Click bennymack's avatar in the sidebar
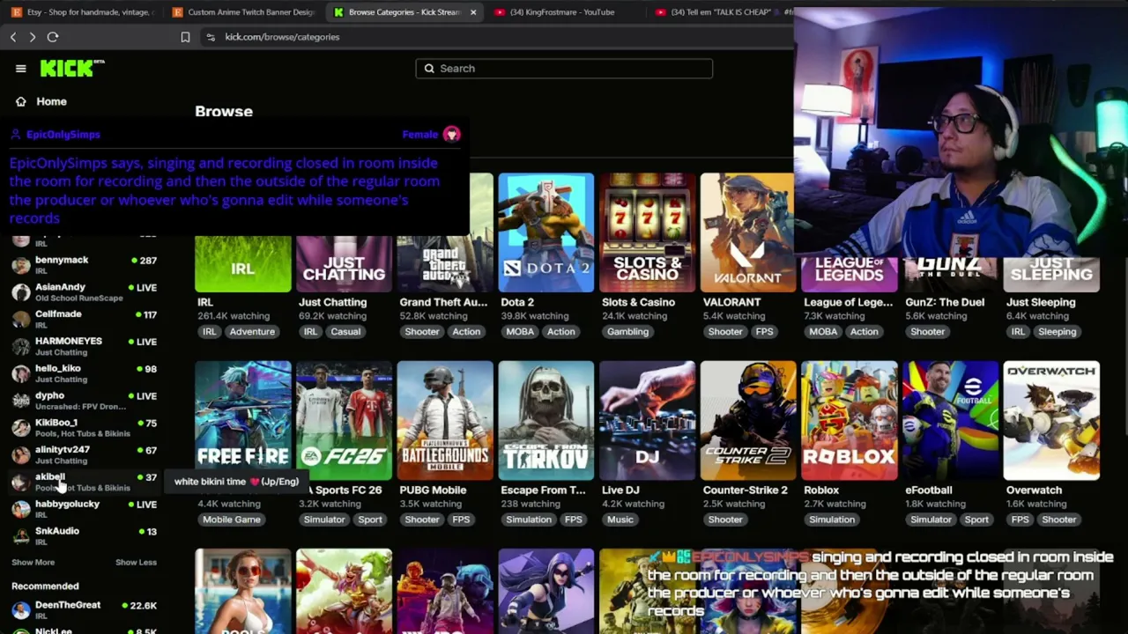Viewport: 1128px width, 634px height. click(20, 265)
